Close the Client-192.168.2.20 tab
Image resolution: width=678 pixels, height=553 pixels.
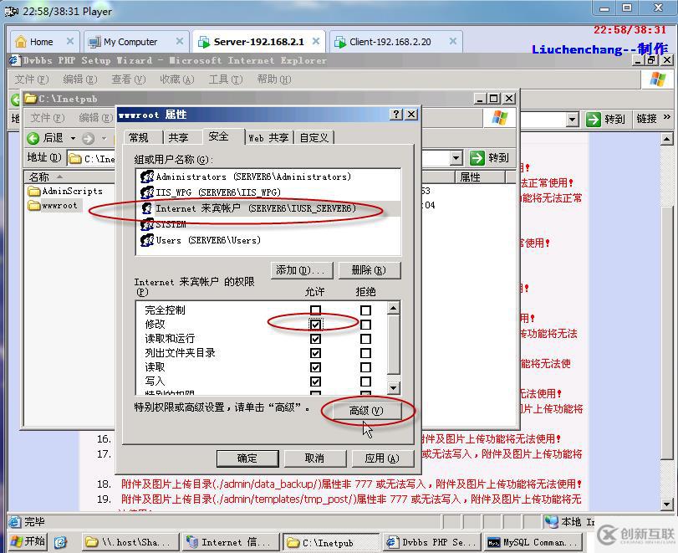pyautogui.click(x=453, y=41)
